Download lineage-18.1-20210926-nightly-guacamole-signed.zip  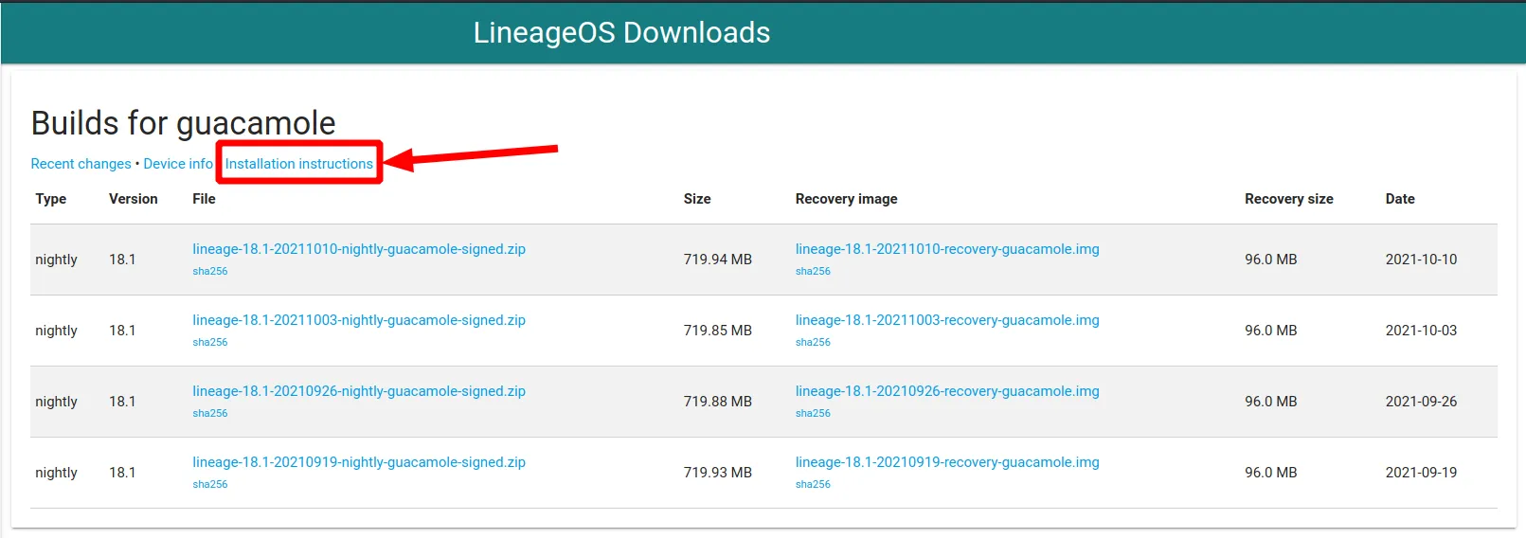tap(358, 391)
